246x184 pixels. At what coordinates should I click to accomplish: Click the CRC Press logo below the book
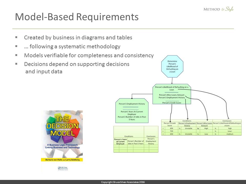pos(62,168)
